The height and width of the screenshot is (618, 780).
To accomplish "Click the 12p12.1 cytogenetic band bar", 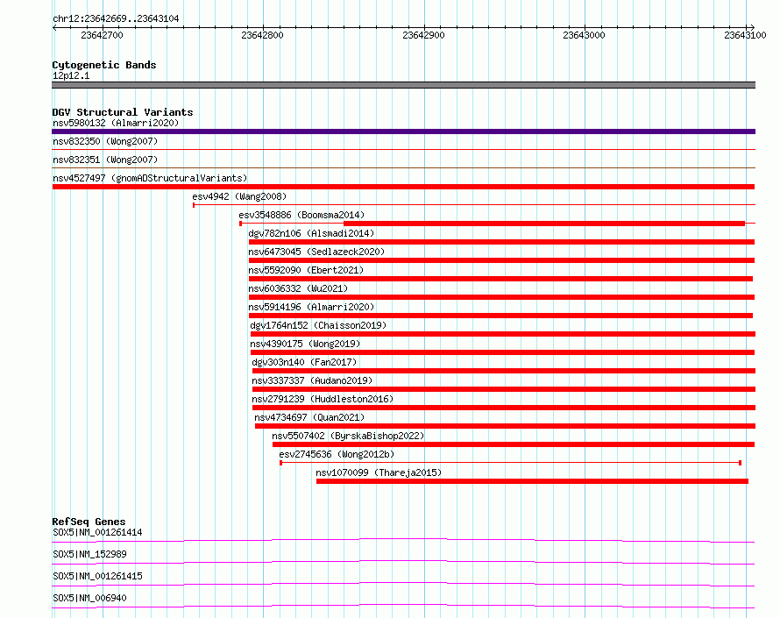I will coord(403,85).
